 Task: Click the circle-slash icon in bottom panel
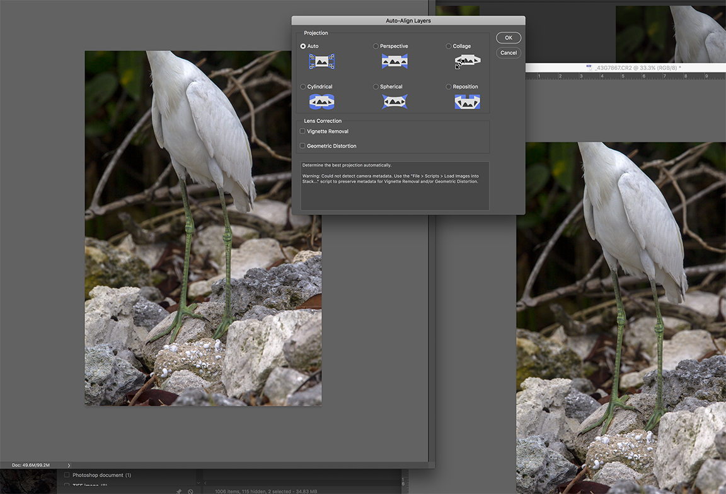[x=190, y=491]
